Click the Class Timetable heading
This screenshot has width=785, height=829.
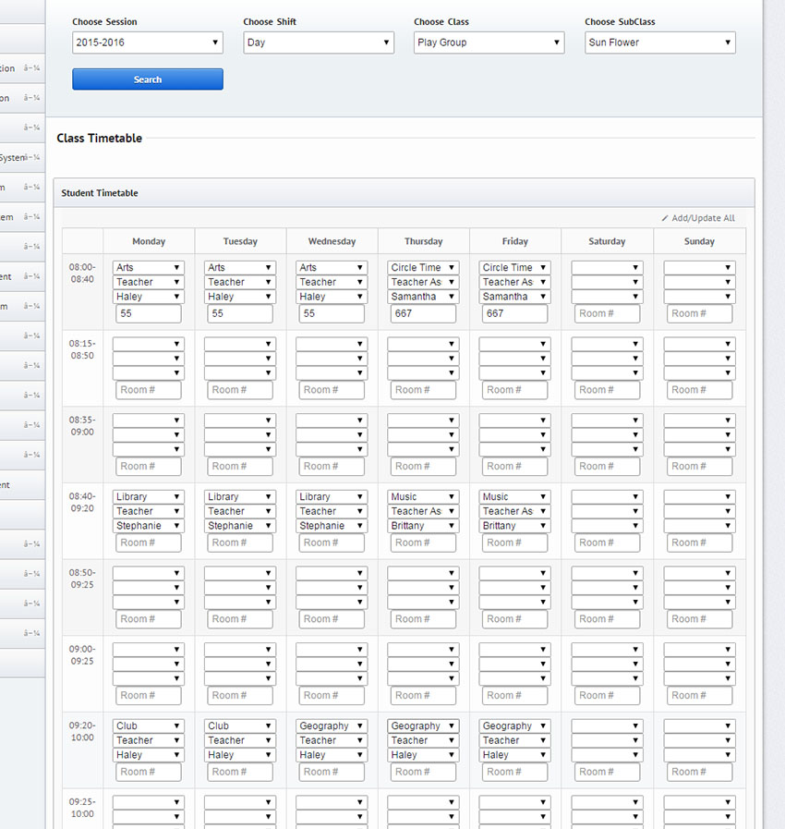[x=100, y=138]
